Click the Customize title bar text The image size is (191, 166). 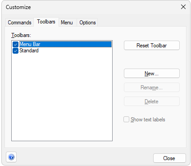click(18, 7)
